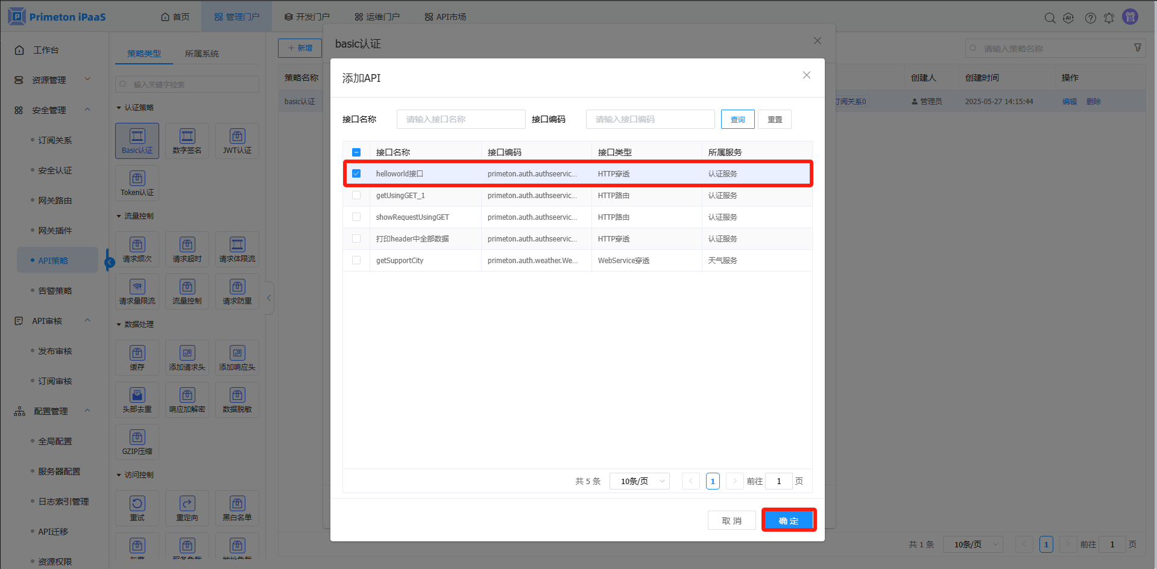Switch to the 所属系统 tab
The image size is (1157, 569).
(x=201, y=54)
